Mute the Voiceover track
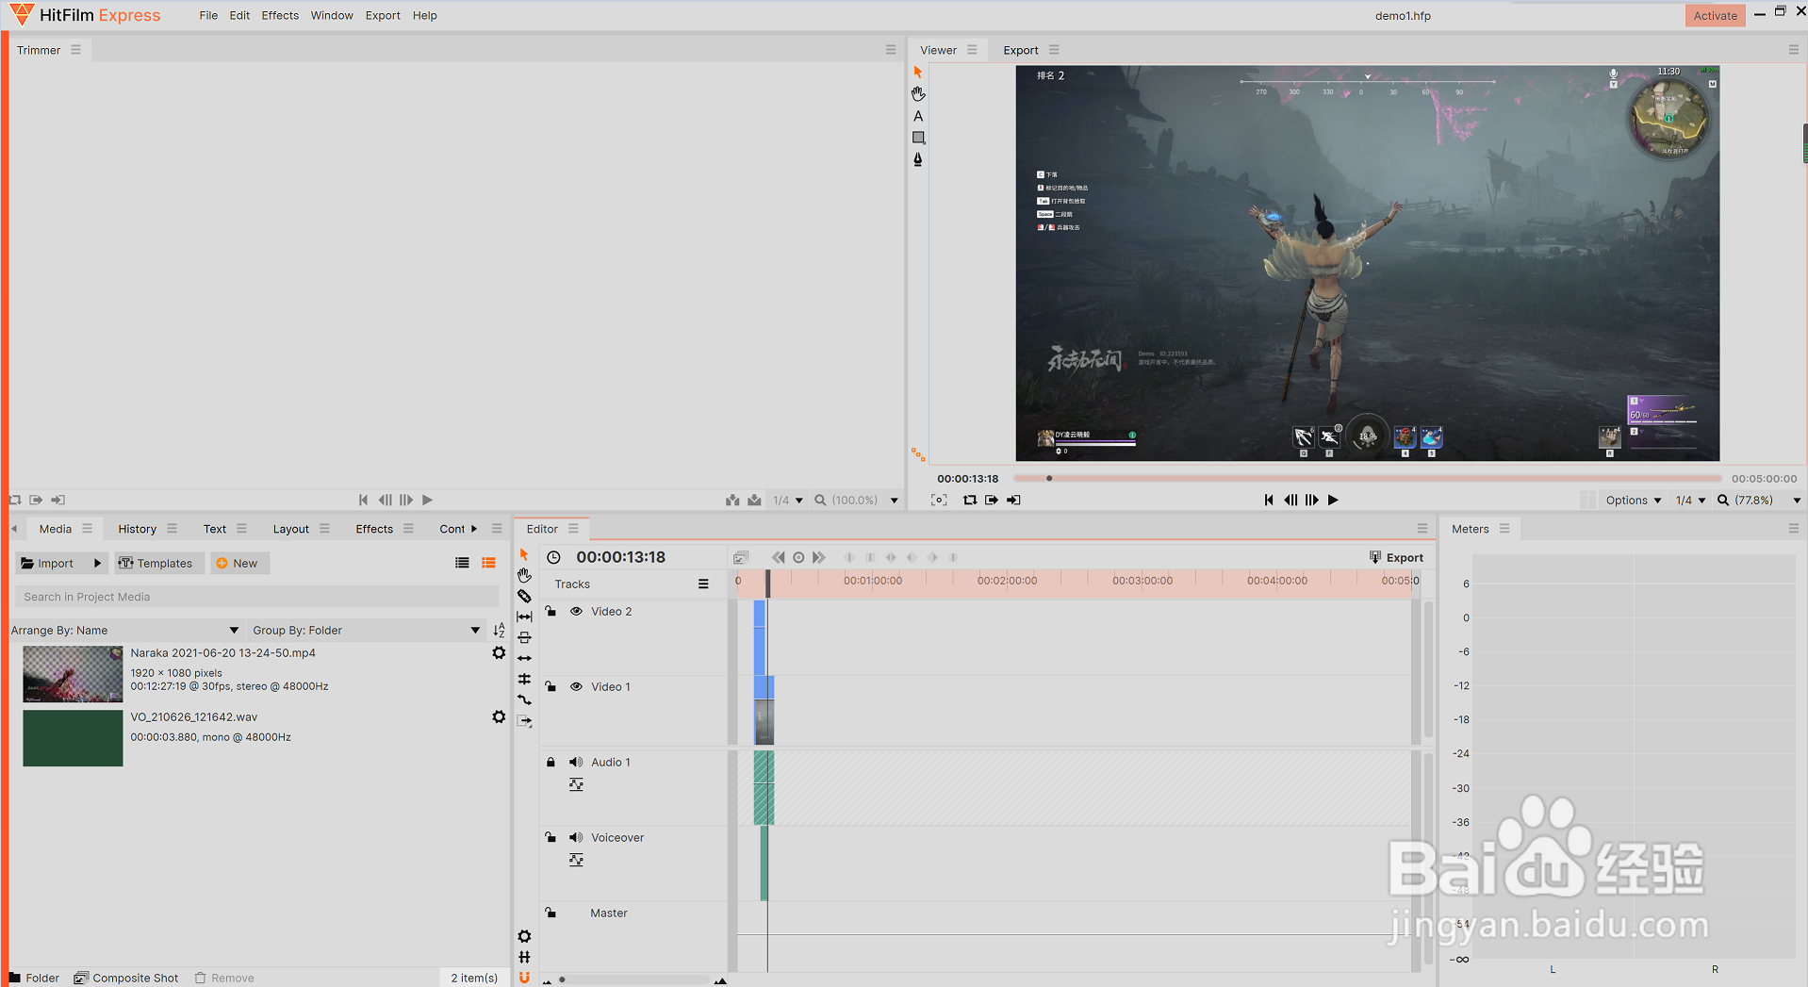The width and height of the screenshot is (1808, 987). [576, 837]
